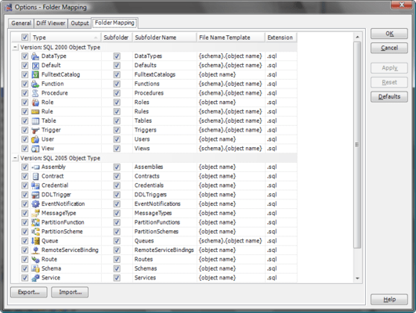Disable Subfolder for the Procedure row
Viewport: 416px width, 313px height.
click(x=117, y=93)
